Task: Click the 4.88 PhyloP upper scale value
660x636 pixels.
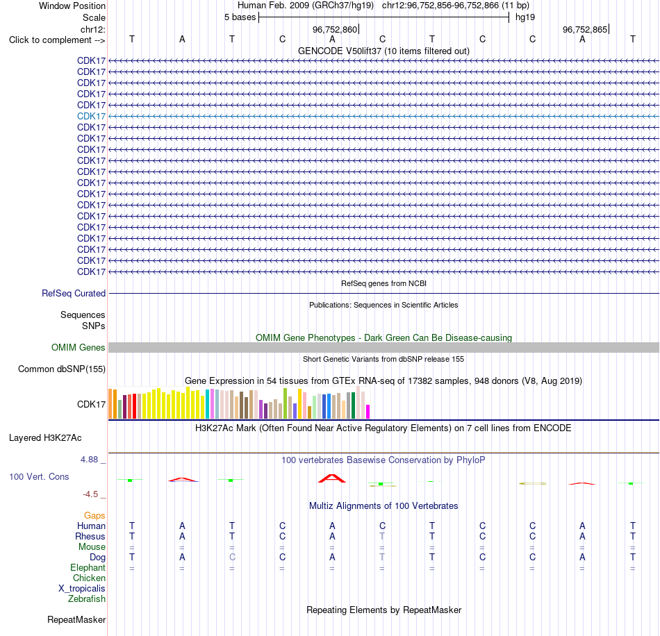Action: (89, 460)
